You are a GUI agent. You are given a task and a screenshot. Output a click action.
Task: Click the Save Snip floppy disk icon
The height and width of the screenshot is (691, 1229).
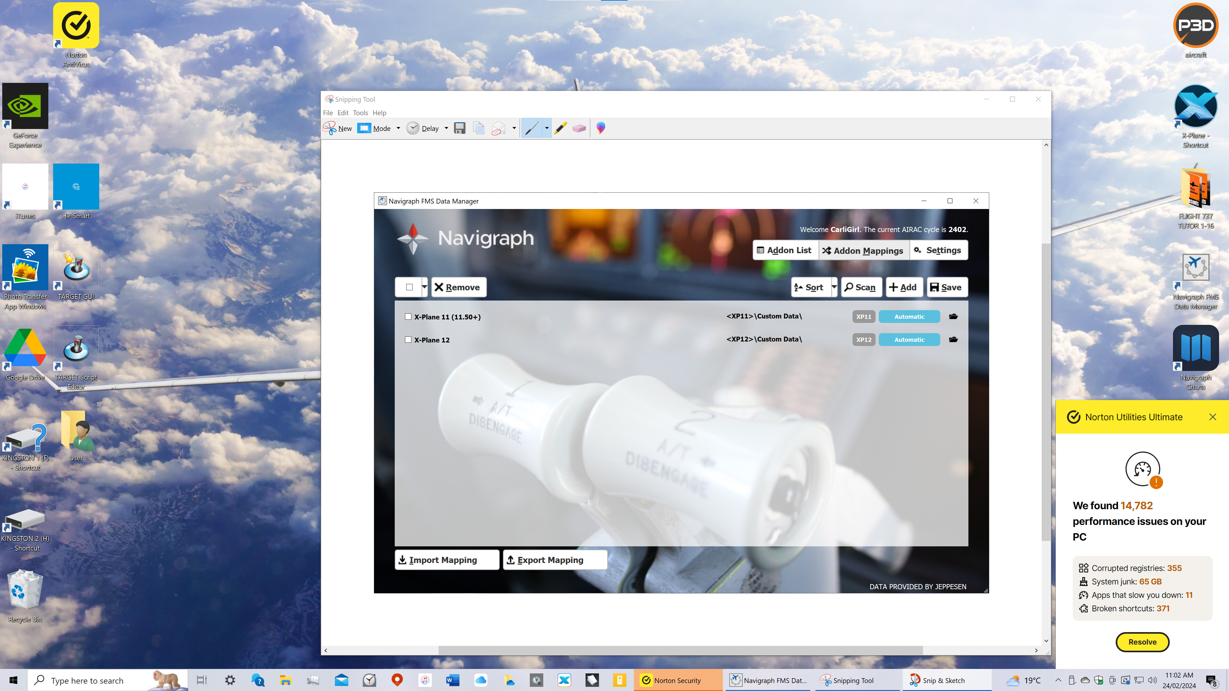pyautogui.click(x=459, y=128)
